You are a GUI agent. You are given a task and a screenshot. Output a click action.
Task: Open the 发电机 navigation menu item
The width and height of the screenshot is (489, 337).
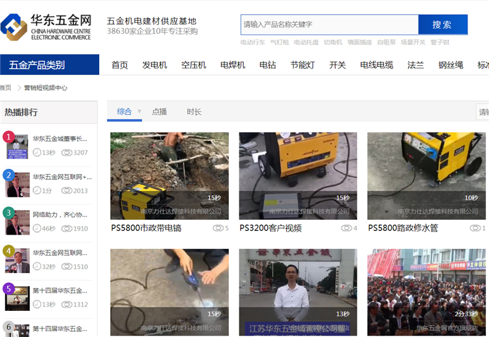pyautogui.click(x=155, y=65)
